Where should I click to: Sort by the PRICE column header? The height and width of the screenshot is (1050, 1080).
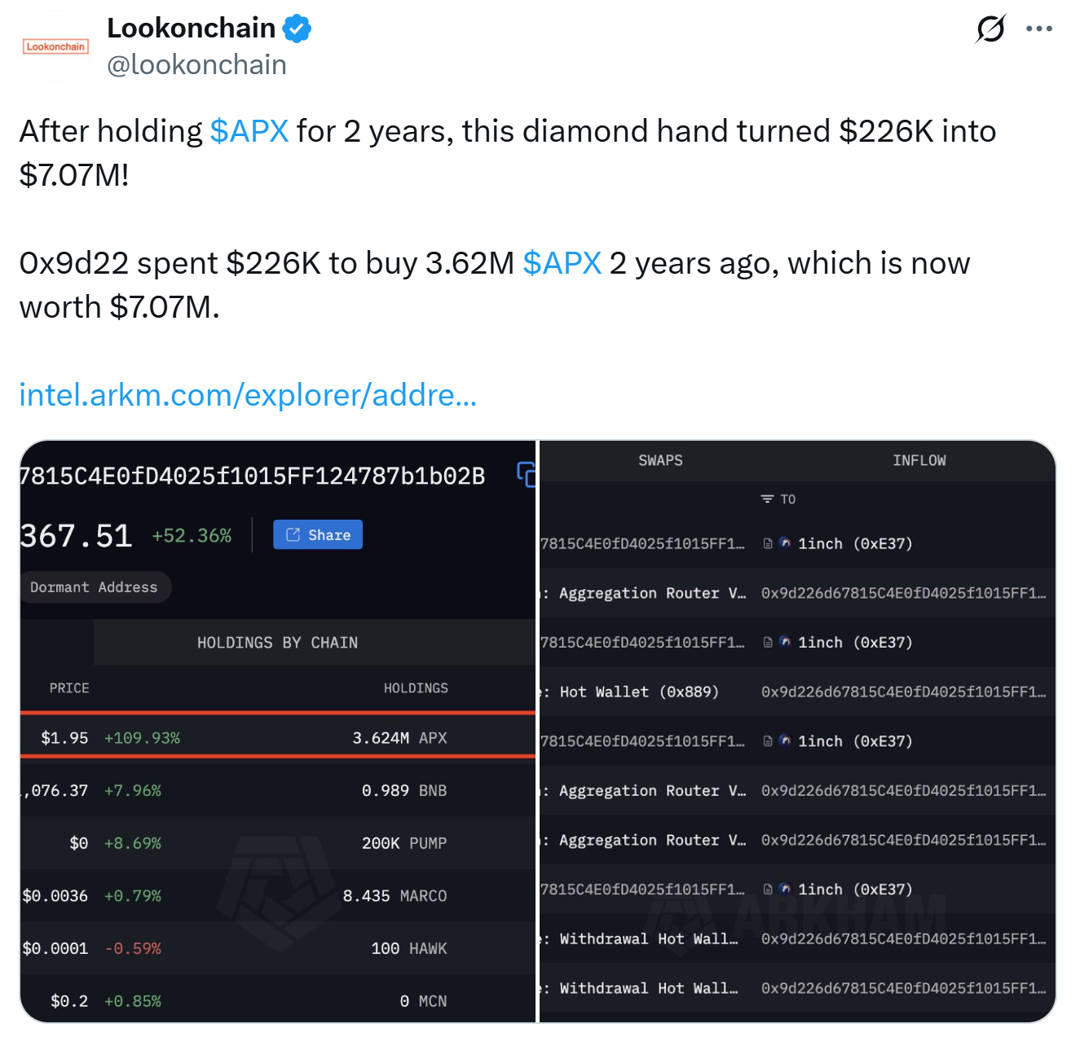[69, 688]
